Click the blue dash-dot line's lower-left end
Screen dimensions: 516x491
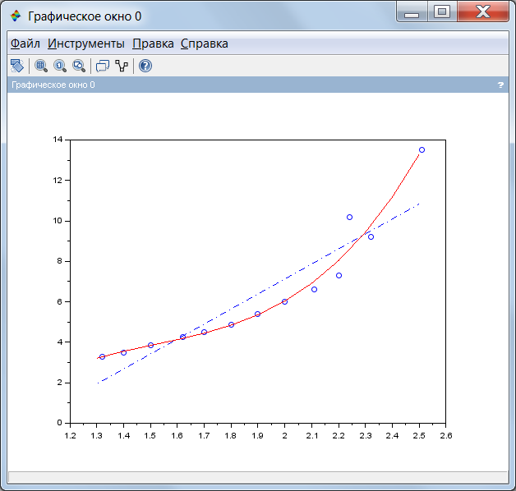coord(99,383)
